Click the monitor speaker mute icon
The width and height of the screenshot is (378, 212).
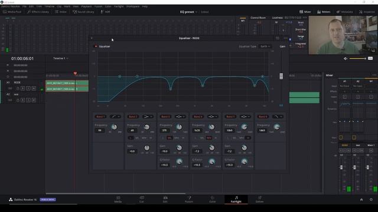pos(346,58)
